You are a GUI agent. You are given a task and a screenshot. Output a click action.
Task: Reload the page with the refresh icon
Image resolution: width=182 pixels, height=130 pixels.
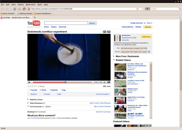[x=15, y=9]
